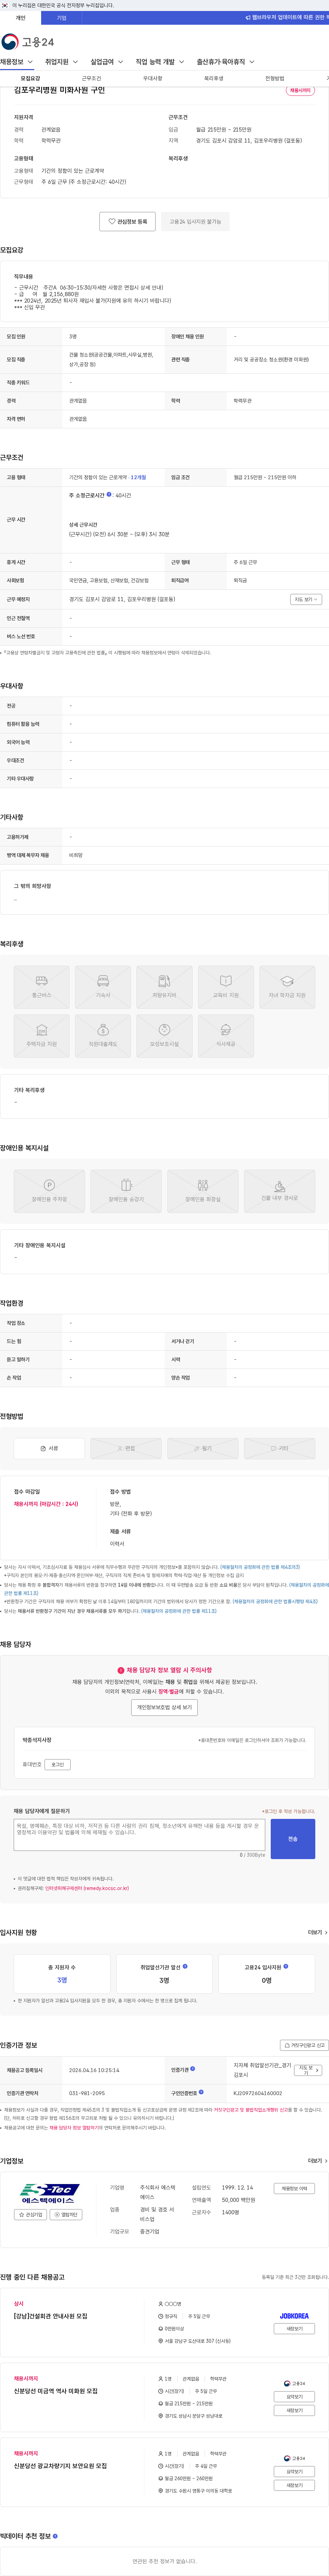The height and width of the screenshot is (2576, 329).
Task: Select the 기타 screening method
Action: point(279,1448)
